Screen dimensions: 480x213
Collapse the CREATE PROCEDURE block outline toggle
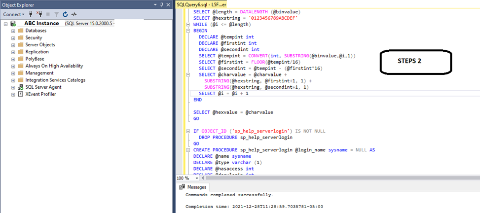click(x=188, y=150)
